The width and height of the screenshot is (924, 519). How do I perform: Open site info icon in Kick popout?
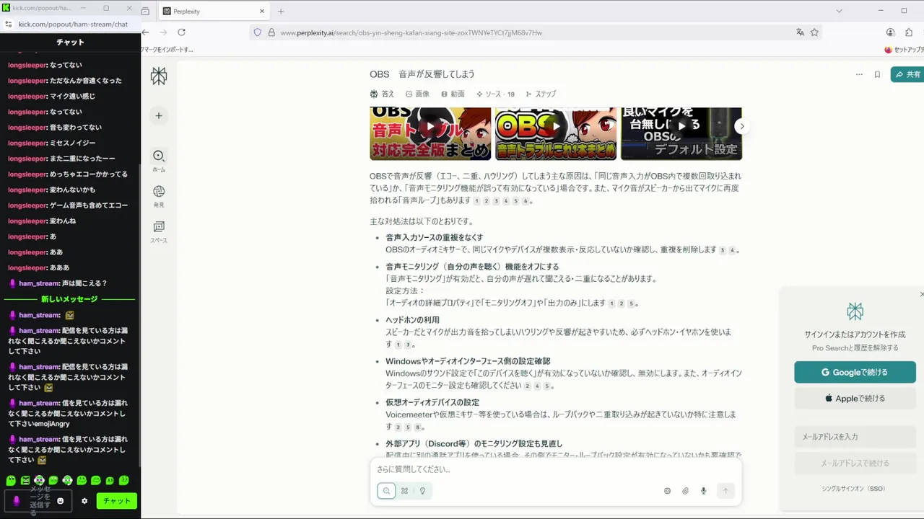(x=9, y=24)
